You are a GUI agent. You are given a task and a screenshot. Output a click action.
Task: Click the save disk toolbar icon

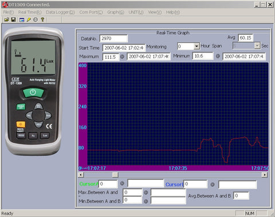point(13,19)
